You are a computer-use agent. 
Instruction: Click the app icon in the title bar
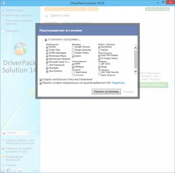(x=3, y=3)
